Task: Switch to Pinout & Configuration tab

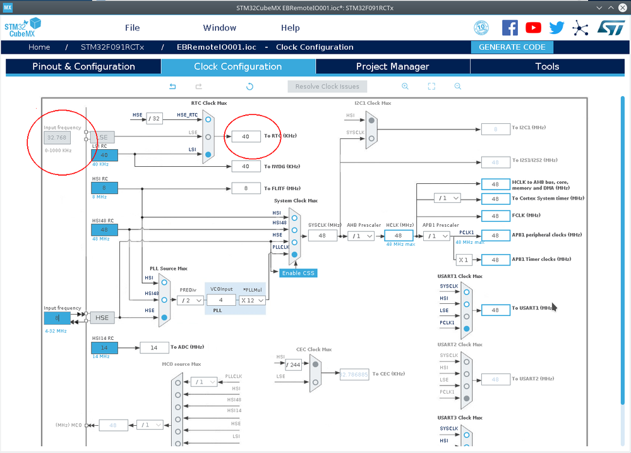Action: (84, 66)
